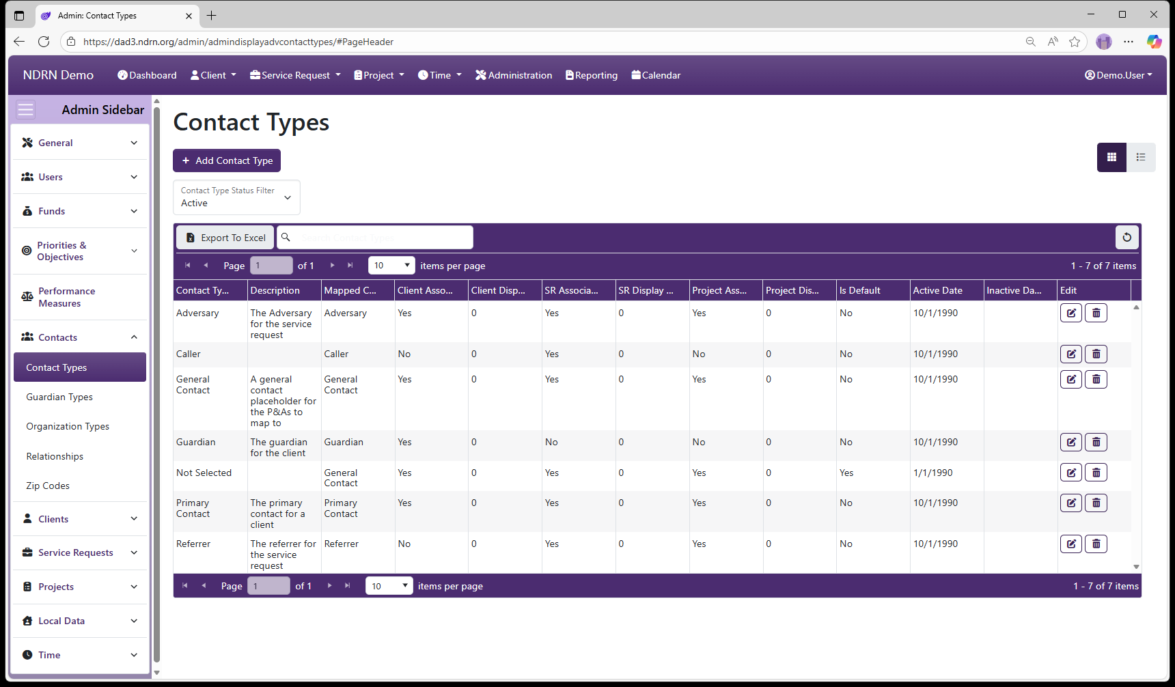The image size is (1175, 687).
Task: Expand the General sidebar section
Action: 80,143
